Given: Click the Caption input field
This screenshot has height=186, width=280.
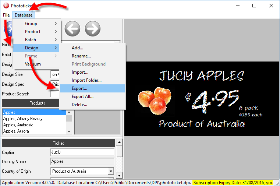Looking at the screenshot, I should coord(82,152).
